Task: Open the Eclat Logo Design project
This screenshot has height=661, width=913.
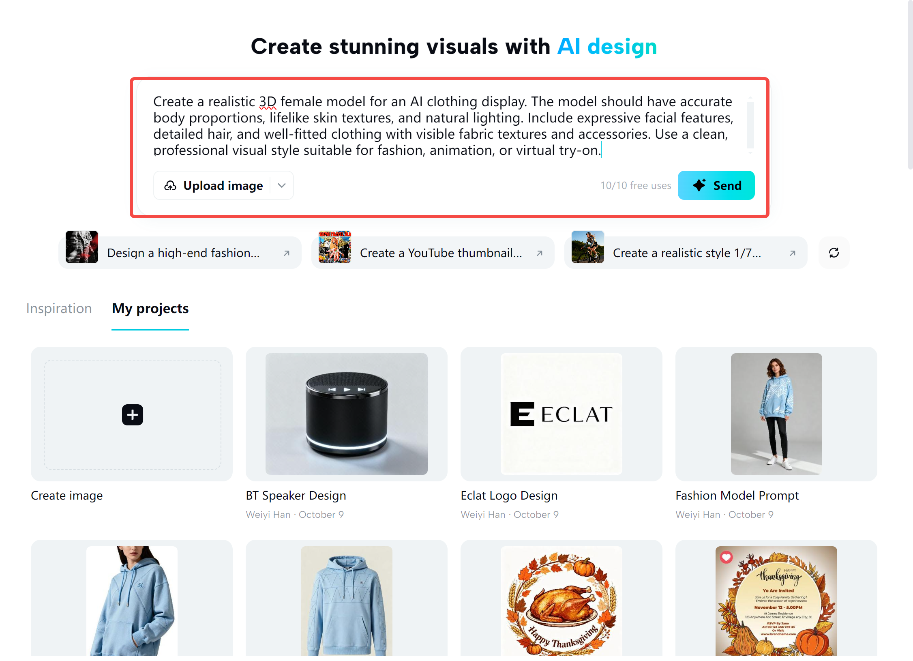Action: (561, 414)
